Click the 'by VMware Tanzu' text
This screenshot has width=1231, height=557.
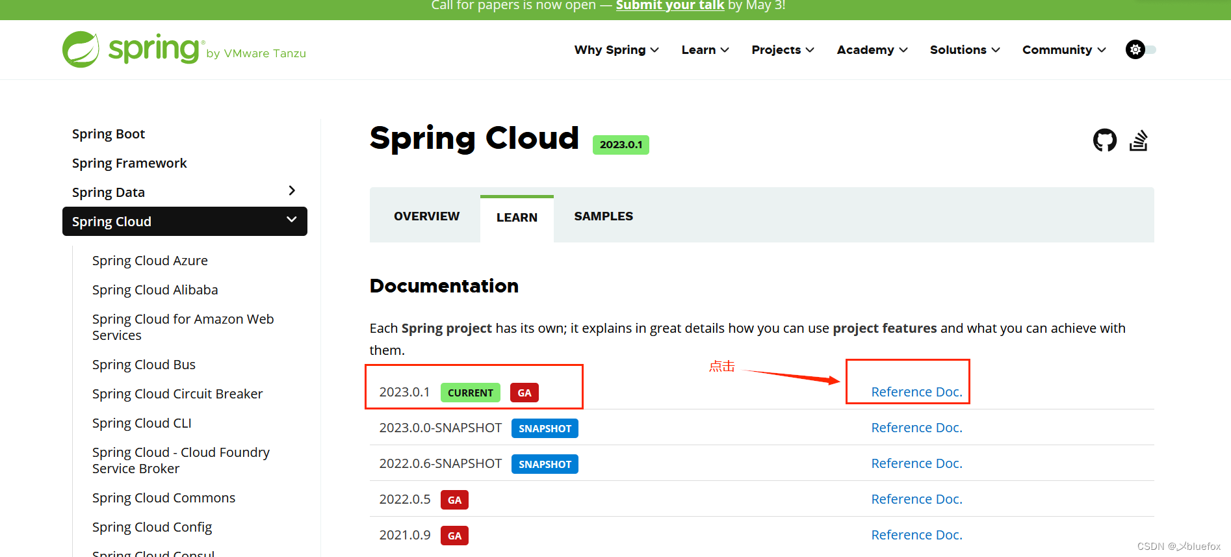(x=256, y=53)
